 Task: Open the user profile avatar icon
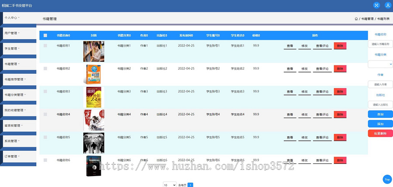(x=387, y=5)
